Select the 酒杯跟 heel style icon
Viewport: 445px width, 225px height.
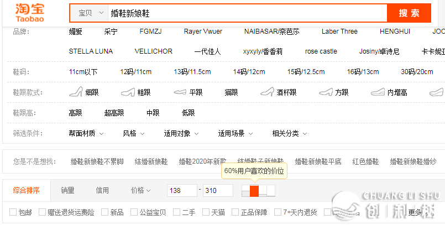[x=268, y=92]
